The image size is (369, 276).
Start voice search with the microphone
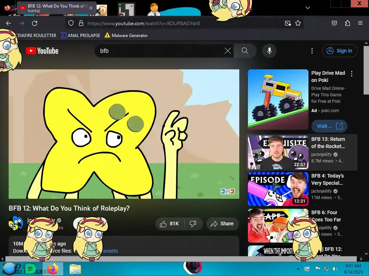tap(270, 51)
